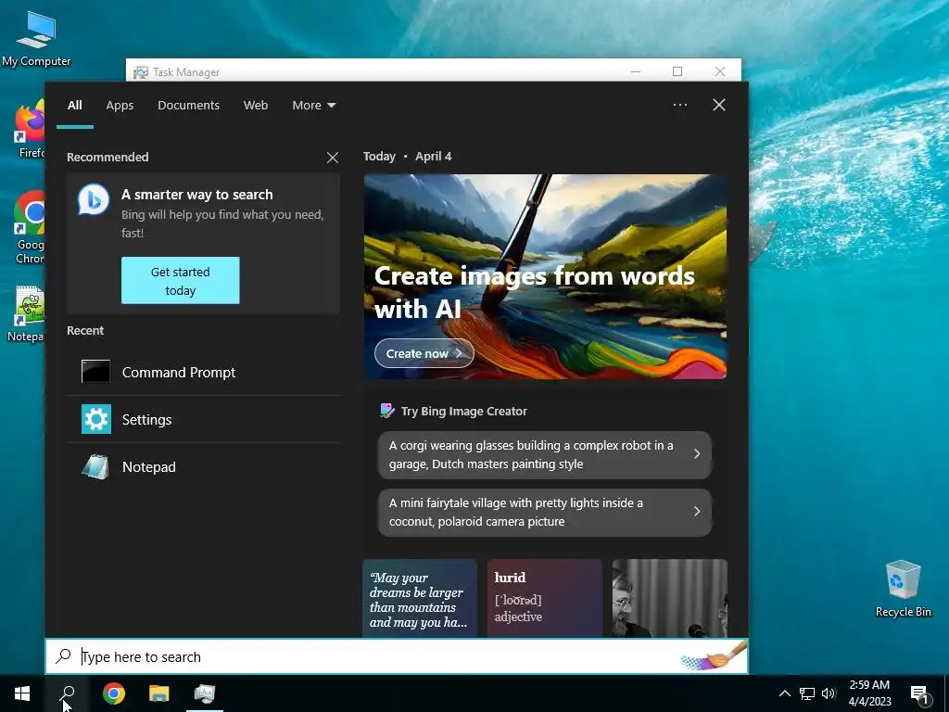Screen dimensions: 949x712
Task: Launch Google Chrome from the taskbar
Action: pyautogui.click(x=114, y=693)
